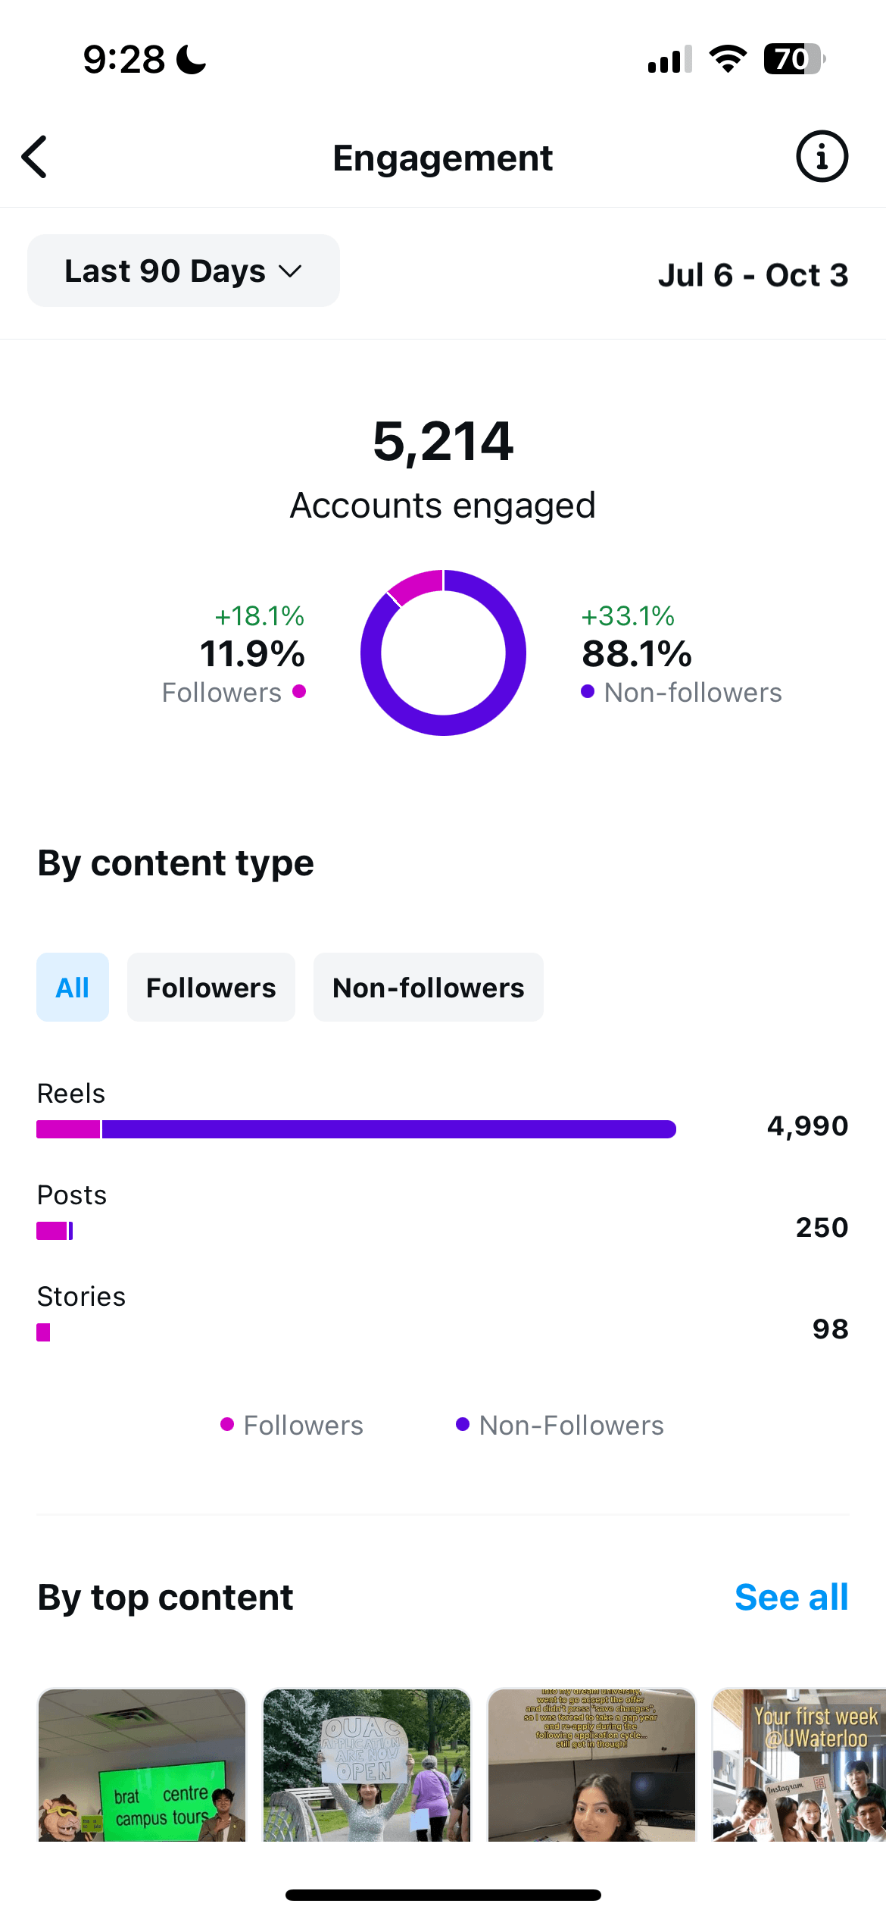Tap the Jul 6 - Oct 3 date range
The width and height of the screenshot is (886, 1919).
(x=753, y=275)
